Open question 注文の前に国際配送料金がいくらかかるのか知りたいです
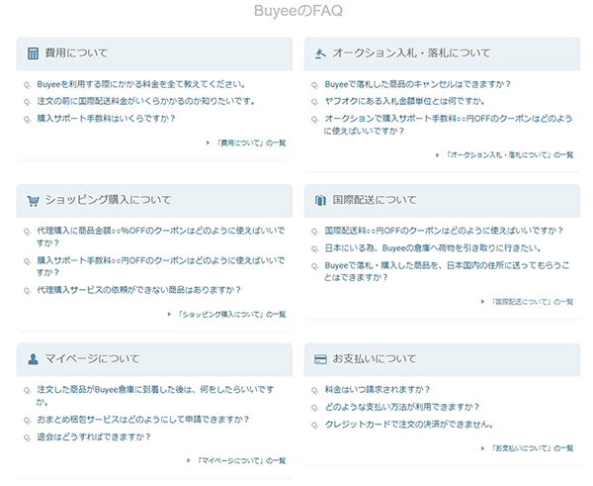The height and width of the screenshot is (486, 593). 146,101
